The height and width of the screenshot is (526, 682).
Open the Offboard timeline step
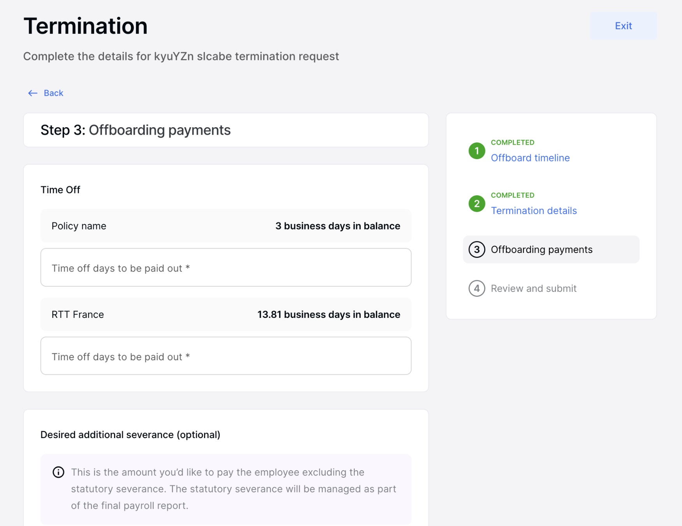(530, 158)
